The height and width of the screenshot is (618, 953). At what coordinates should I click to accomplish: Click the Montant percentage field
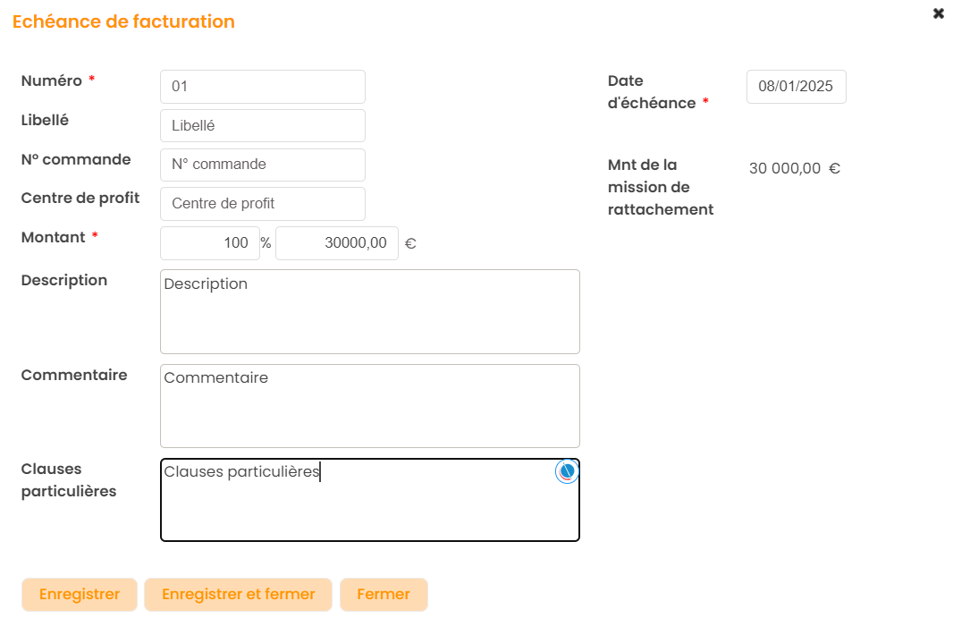click(210, 243)
